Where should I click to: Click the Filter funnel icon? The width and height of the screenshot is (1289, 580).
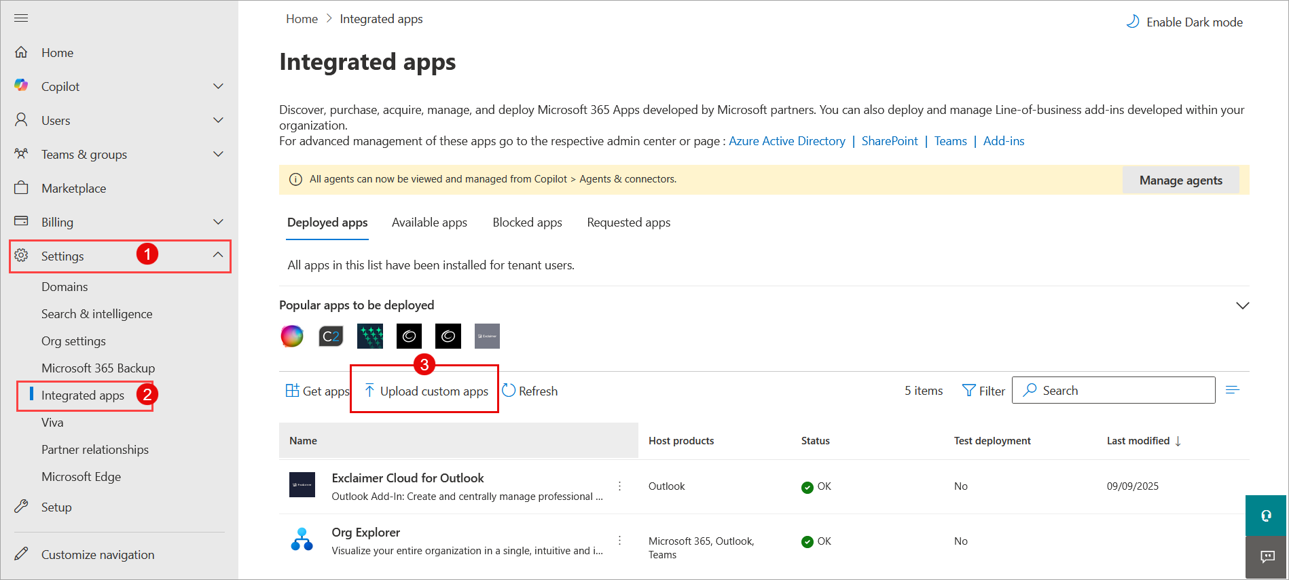[968, 391]
